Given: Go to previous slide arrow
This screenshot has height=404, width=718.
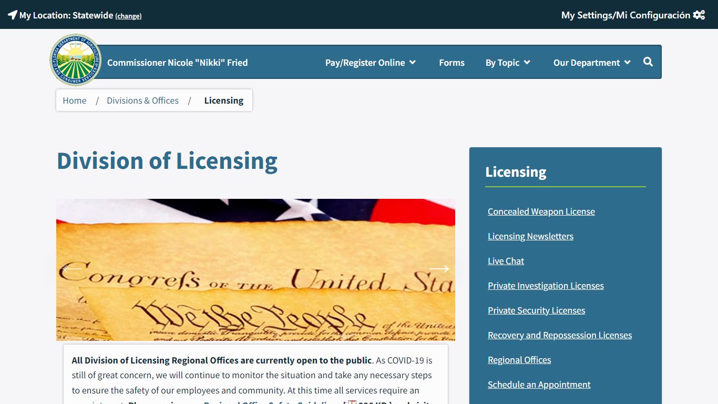Looking at the screenshot, I should coord(72,269).
